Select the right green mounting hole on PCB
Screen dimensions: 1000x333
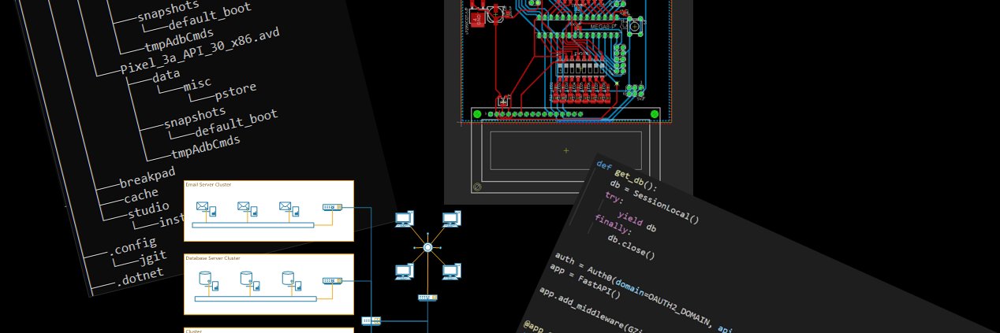tap(655, 114)
